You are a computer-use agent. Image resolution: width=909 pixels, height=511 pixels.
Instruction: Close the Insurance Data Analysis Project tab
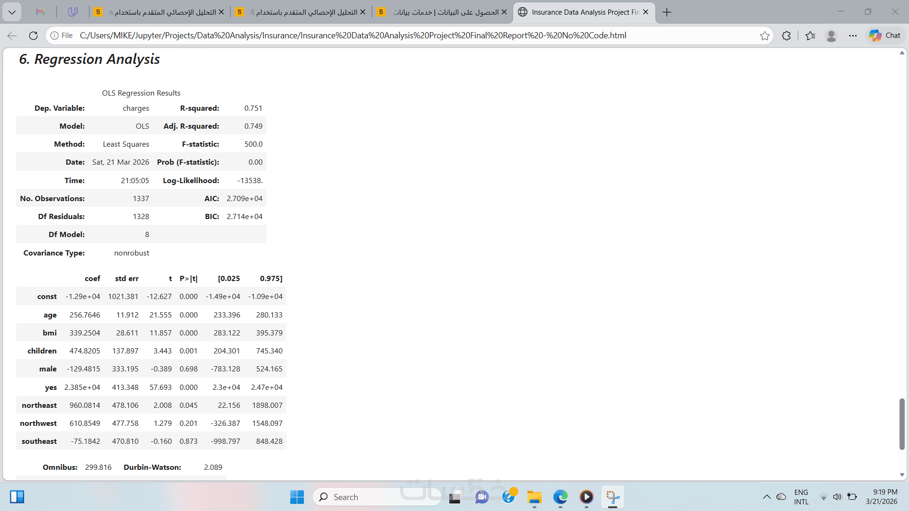click(646, 12)
